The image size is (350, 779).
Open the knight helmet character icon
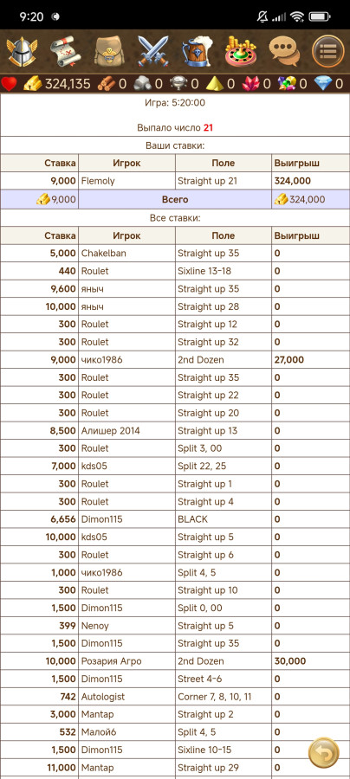click(21, 51)
